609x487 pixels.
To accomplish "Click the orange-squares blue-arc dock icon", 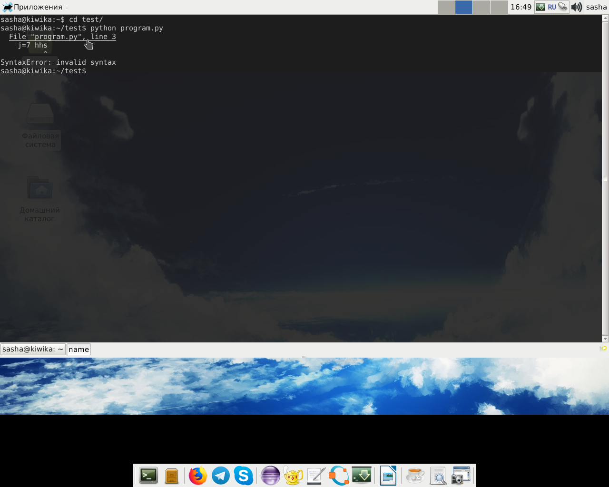I will 339,476.
